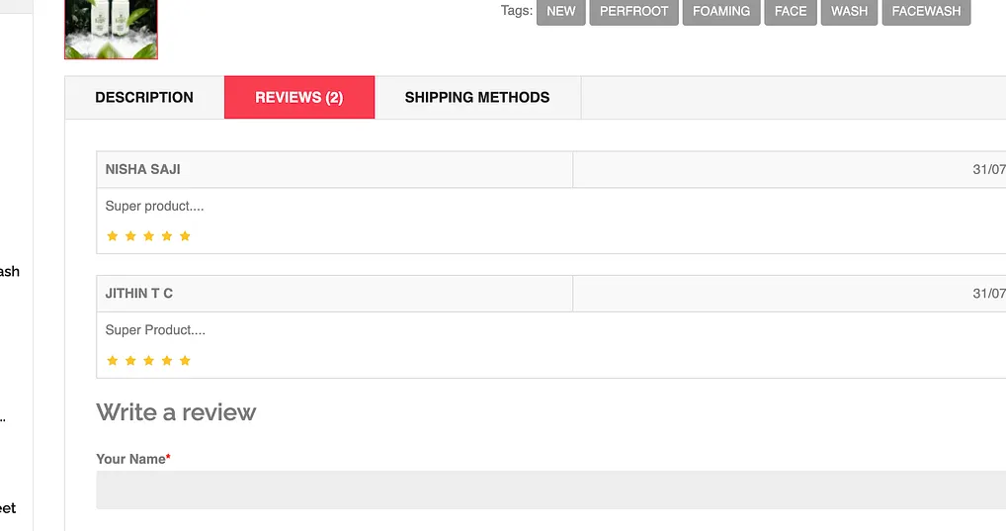
Task: Select the REVIEWS (2) tab
Action: coord(298,97)
